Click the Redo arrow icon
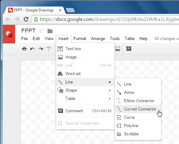This screenshot has width=179, height=144. [x=41, y=49]
